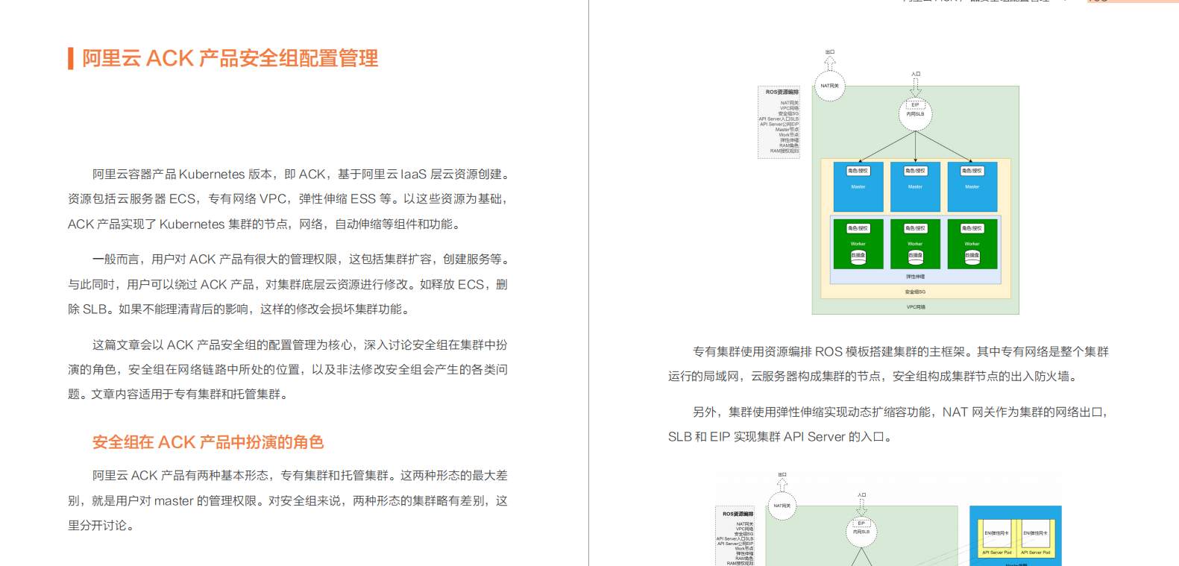Click the line starting "与此同时，用户可以绕过 ACK 产品"
Screen dimensions: 1179x566
coord(288,285)
